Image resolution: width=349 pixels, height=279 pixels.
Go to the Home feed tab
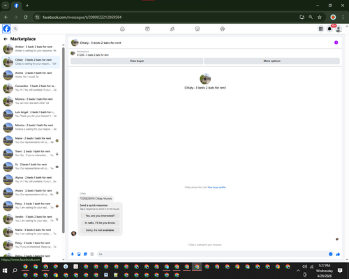122,29
